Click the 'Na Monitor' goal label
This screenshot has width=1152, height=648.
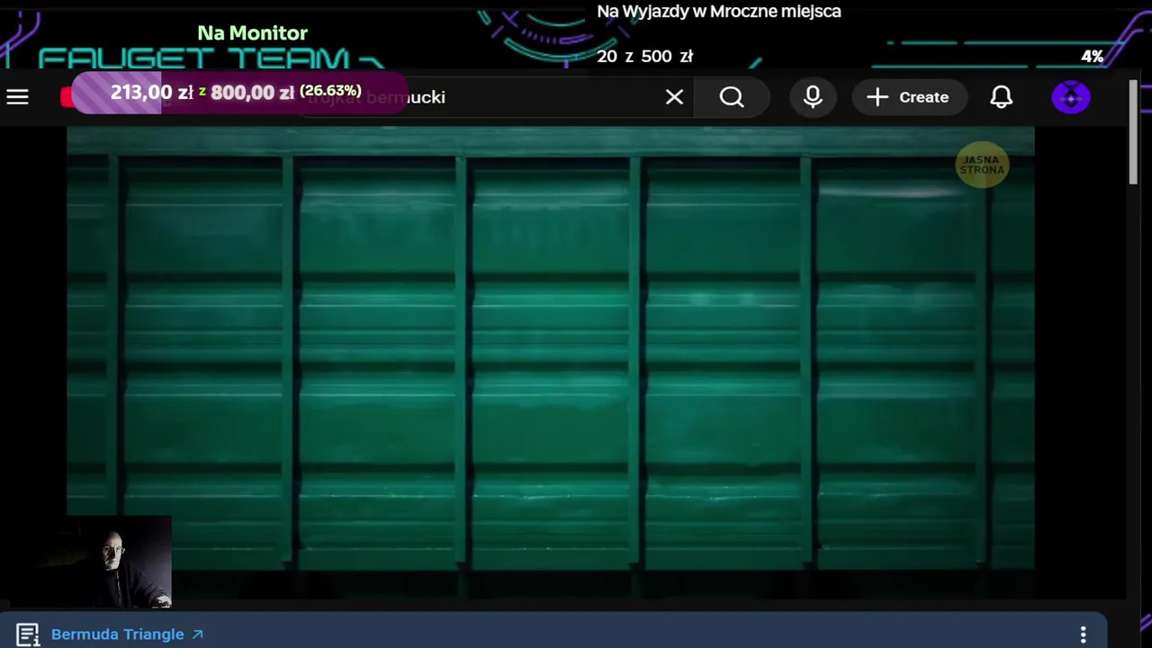[252, 33]
